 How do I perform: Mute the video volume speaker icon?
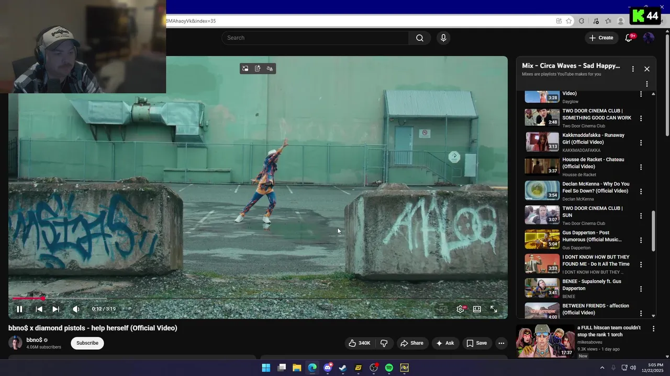(76, 309)
